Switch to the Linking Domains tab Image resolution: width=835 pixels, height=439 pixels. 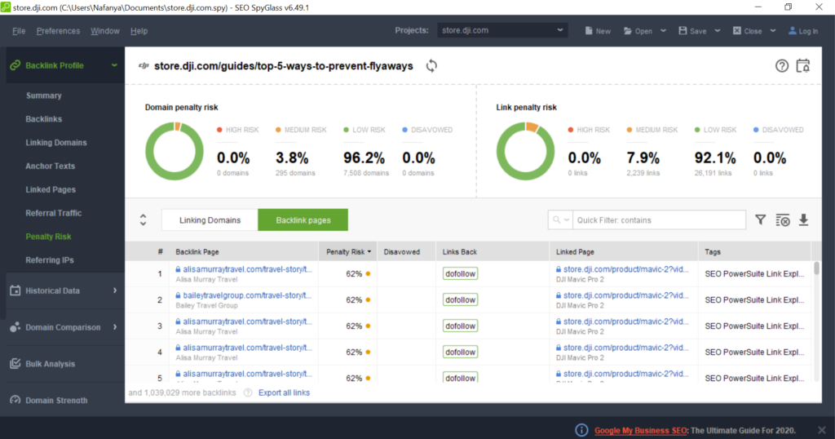pos(210,220)
